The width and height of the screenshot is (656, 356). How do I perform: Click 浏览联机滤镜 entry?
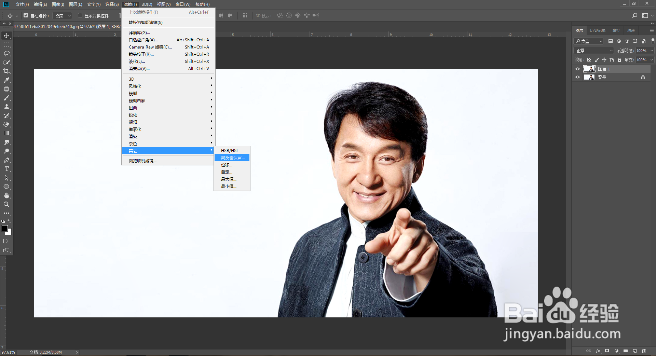(168, 161)
